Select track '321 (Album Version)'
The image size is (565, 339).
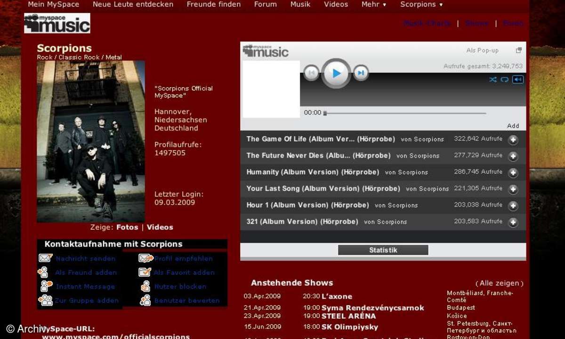[x=302, y=221]
